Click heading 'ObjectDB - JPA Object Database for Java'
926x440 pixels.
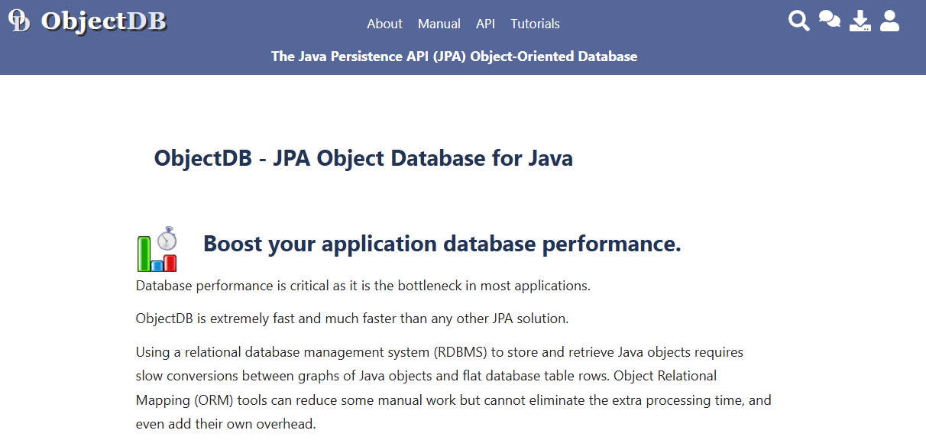point(364,158)
